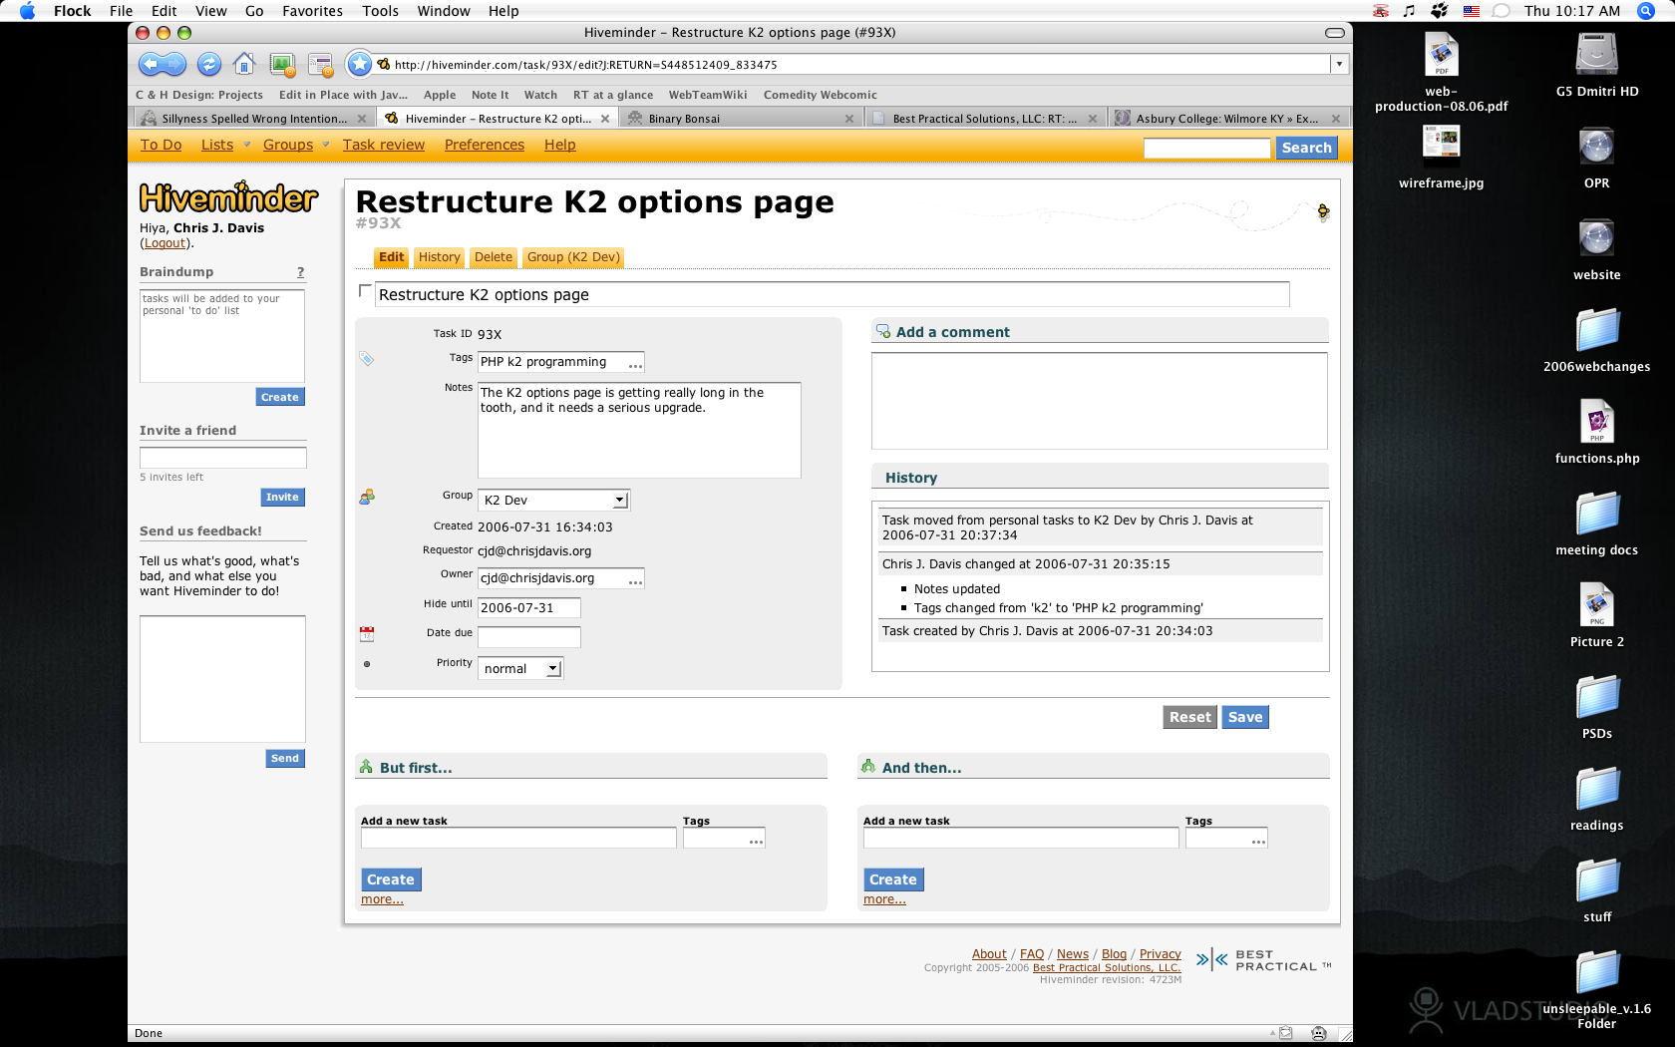Click the Search button
The width and height of the screenshot is (1675, 1047).
[x=1306, y=148]
